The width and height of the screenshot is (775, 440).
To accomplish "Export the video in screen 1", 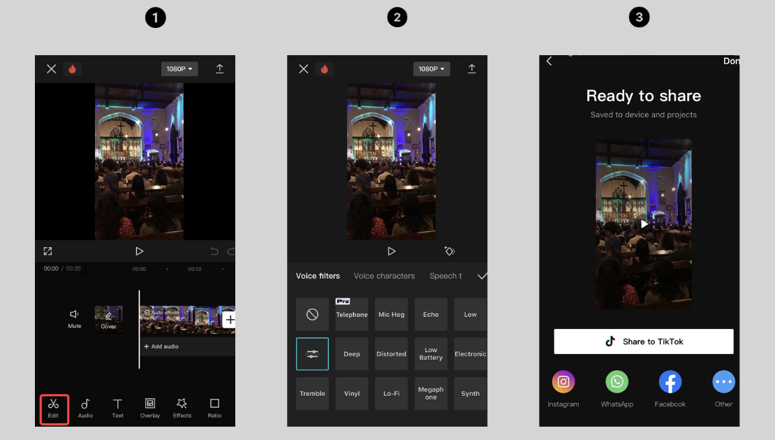I will [220, 68].
